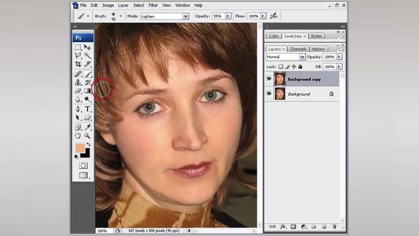This screenshot has width=419, height=236.
Task: Open the Layer menu
Action: pyautogui.click(x=123, y=5)
